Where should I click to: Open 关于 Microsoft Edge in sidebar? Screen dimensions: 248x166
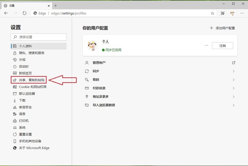click(34, 148)
